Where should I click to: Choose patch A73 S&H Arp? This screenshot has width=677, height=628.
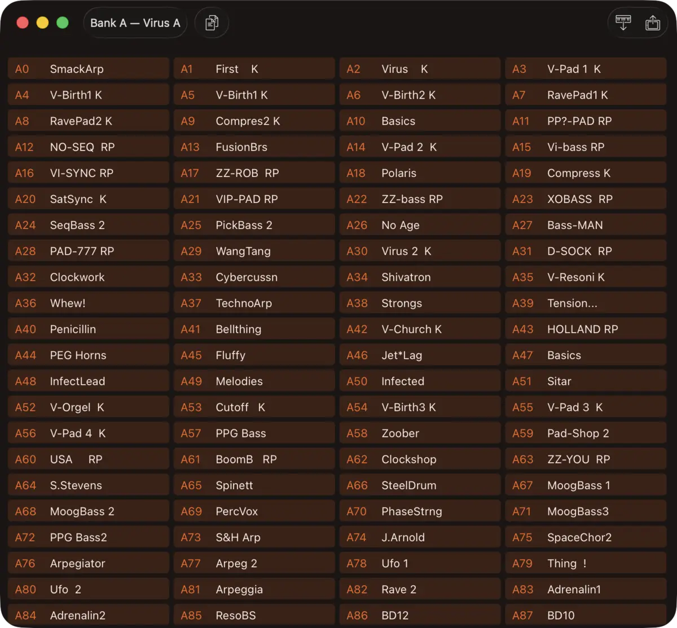(x=254, y=538)
